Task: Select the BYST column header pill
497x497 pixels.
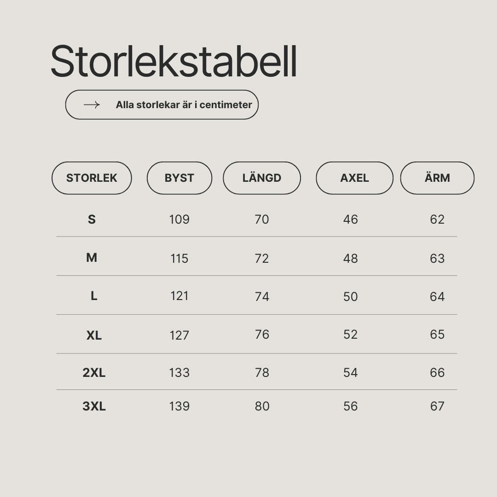Action: click(x=179, y=178)
